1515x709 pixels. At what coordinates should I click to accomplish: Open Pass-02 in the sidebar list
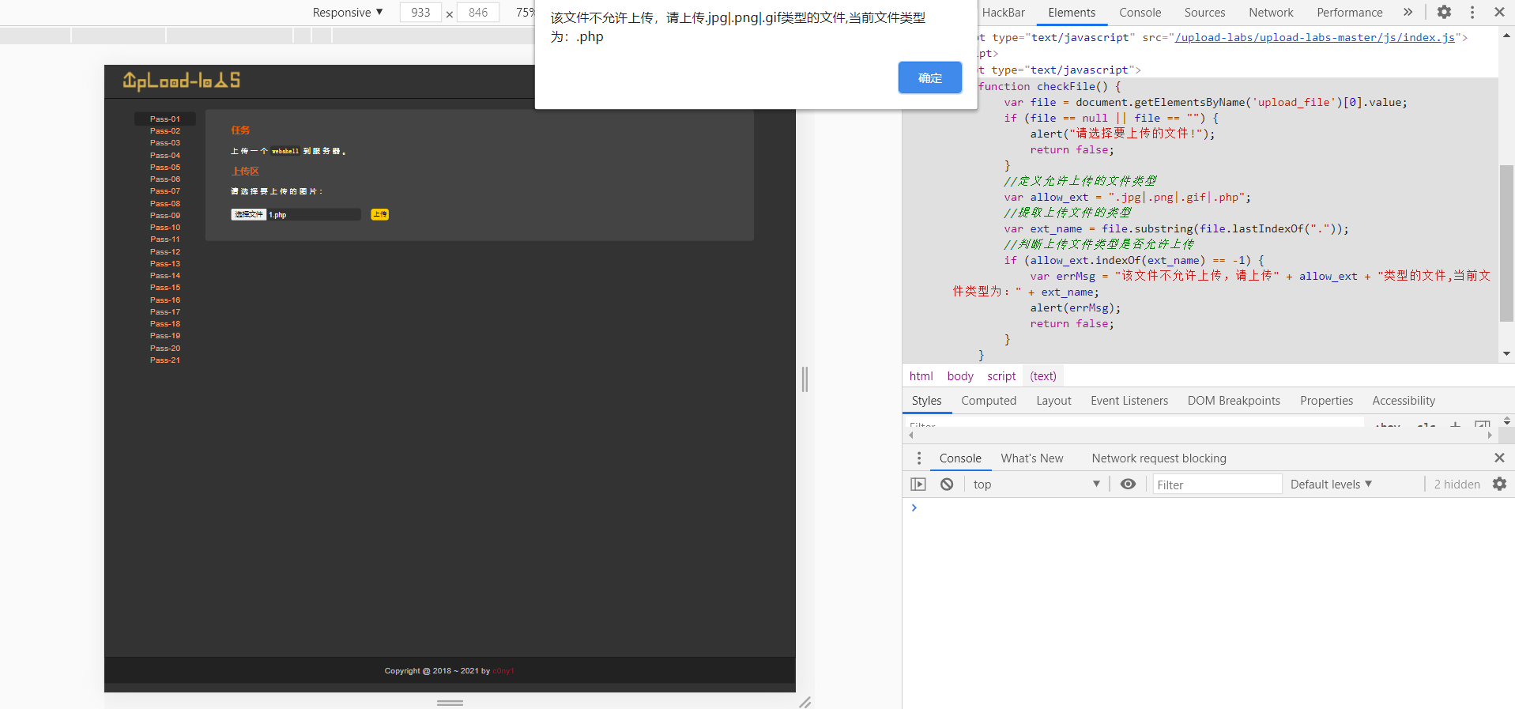click(165, 131)
